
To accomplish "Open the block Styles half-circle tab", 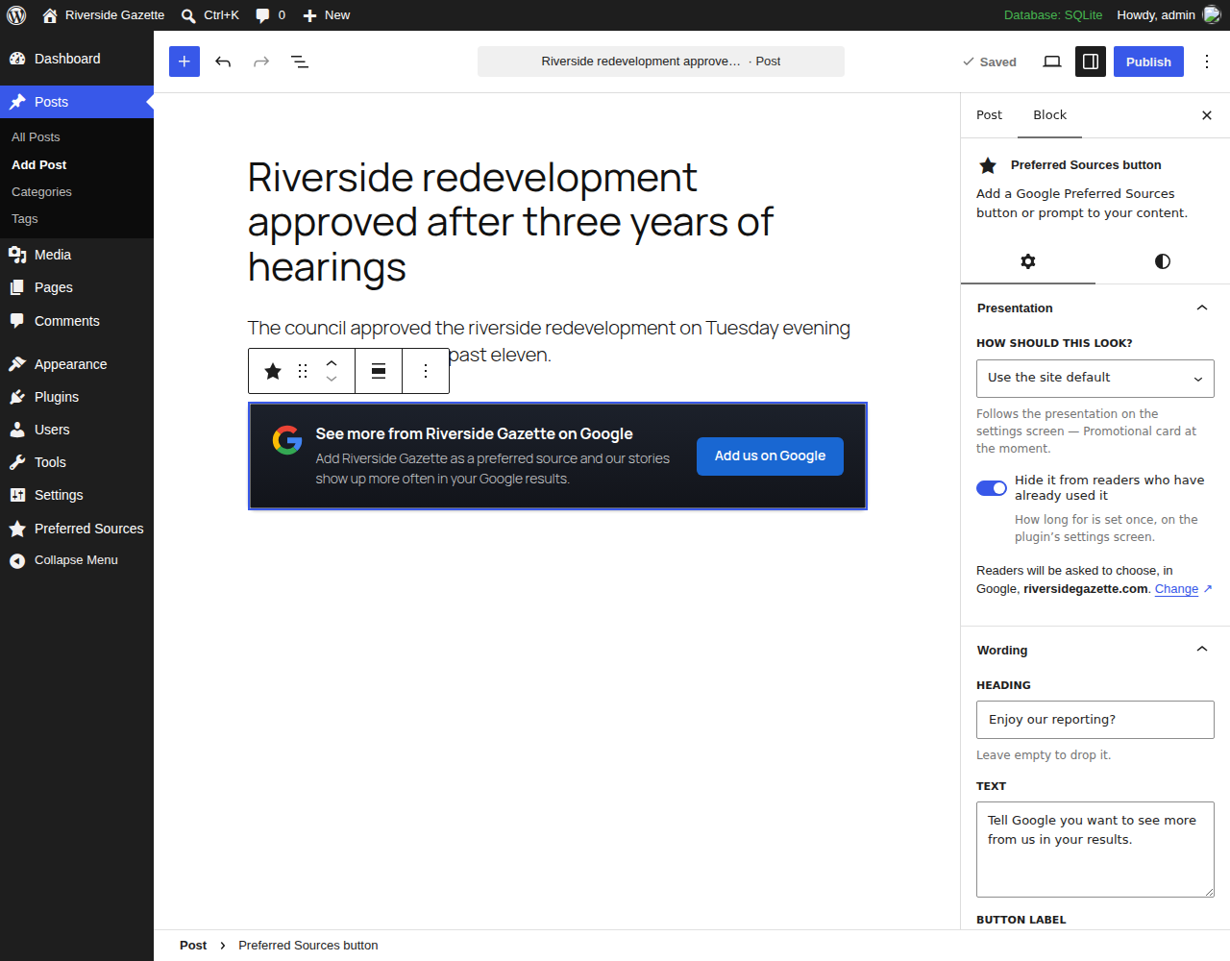I will pos(1163,261).
